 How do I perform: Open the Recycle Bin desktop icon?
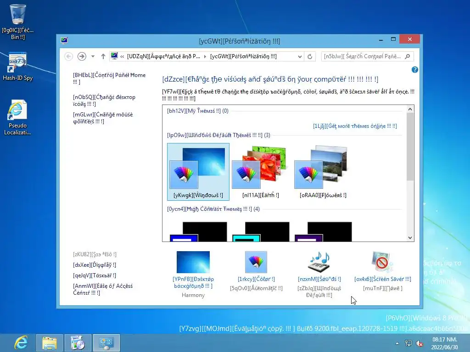coord(17,22)
